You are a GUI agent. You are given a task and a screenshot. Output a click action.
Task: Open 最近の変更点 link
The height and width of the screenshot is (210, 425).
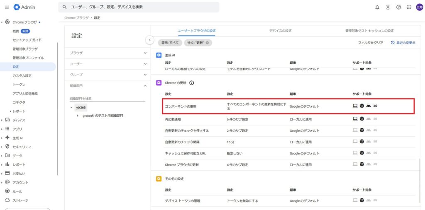point(403,43)
